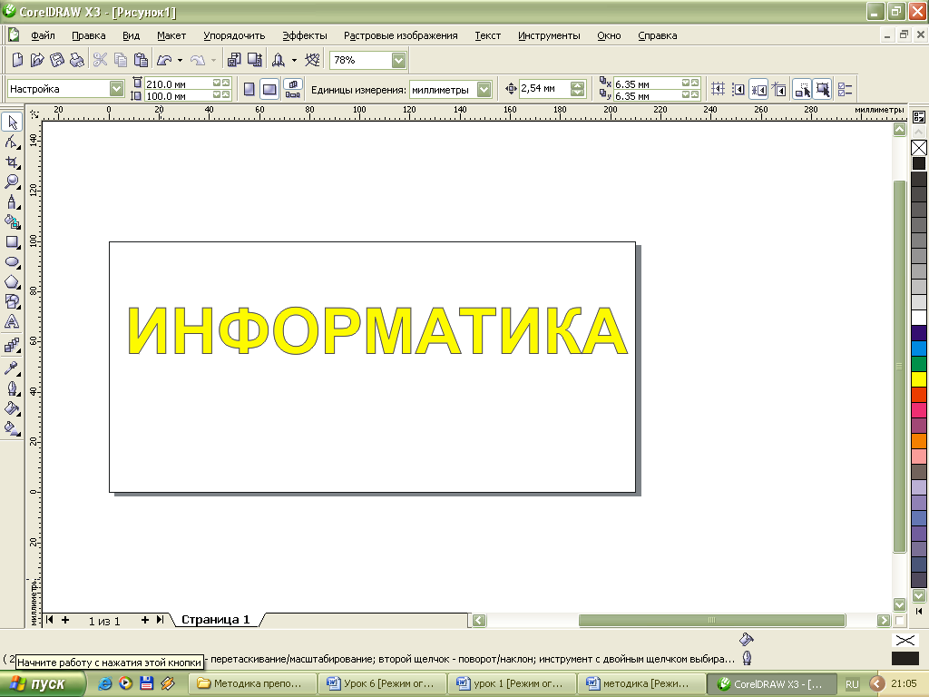Click the Import icon
The image size is (929, 697).
[x=235, y=60]
